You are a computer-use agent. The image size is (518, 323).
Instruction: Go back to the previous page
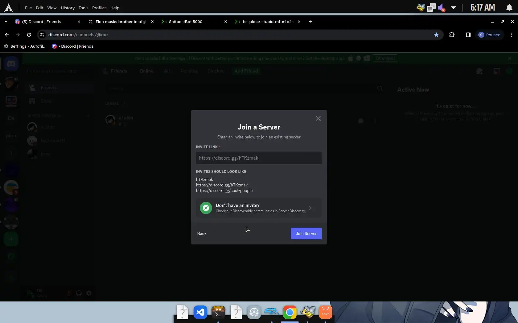click(7, 35)
